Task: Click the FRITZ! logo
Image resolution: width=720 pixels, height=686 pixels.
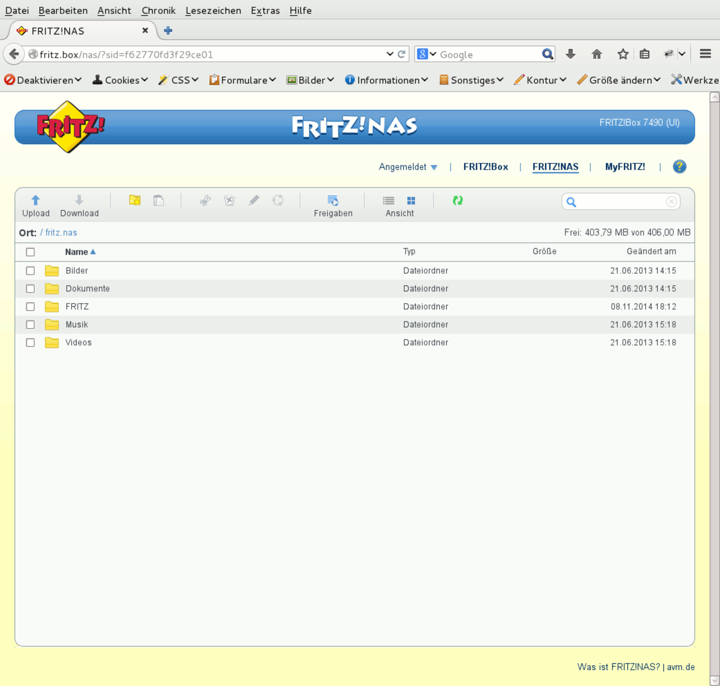Action: (70, 127)
